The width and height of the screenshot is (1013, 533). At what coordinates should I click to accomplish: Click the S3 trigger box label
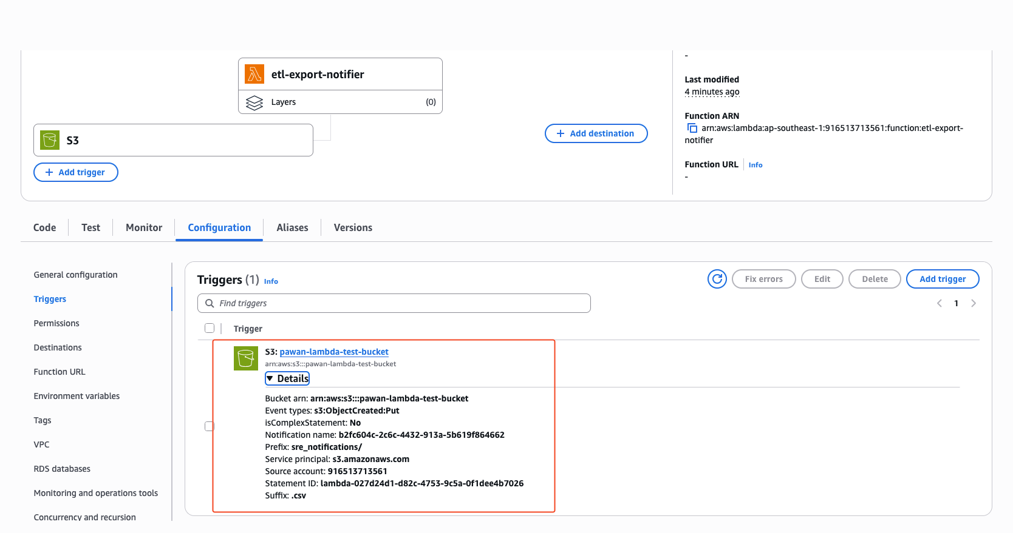pos(72,140)
